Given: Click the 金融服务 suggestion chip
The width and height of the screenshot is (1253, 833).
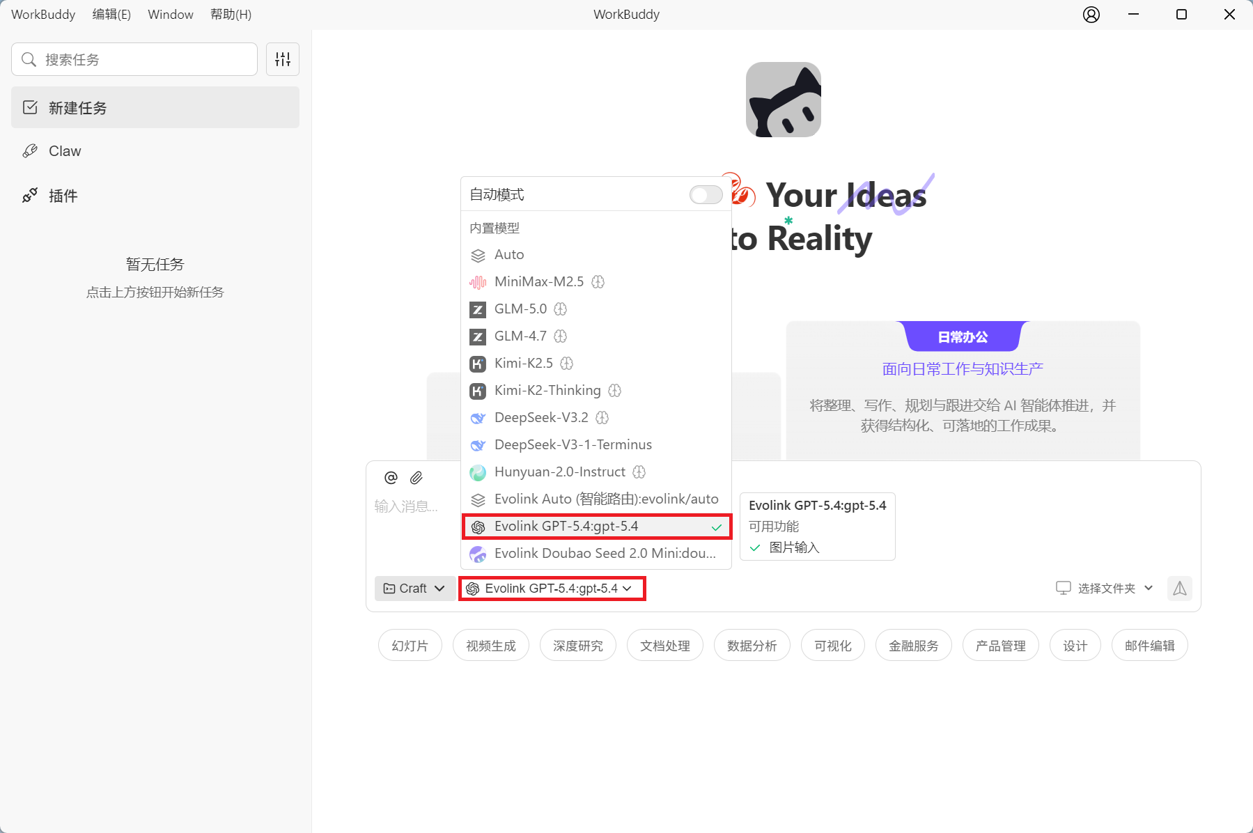Looking at the screenshot, I should (x=914, y=646).
